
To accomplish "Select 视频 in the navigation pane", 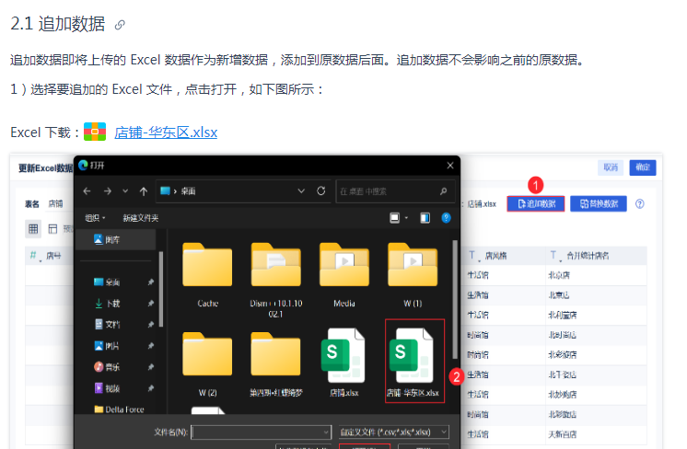I will [x=108, y=388].
